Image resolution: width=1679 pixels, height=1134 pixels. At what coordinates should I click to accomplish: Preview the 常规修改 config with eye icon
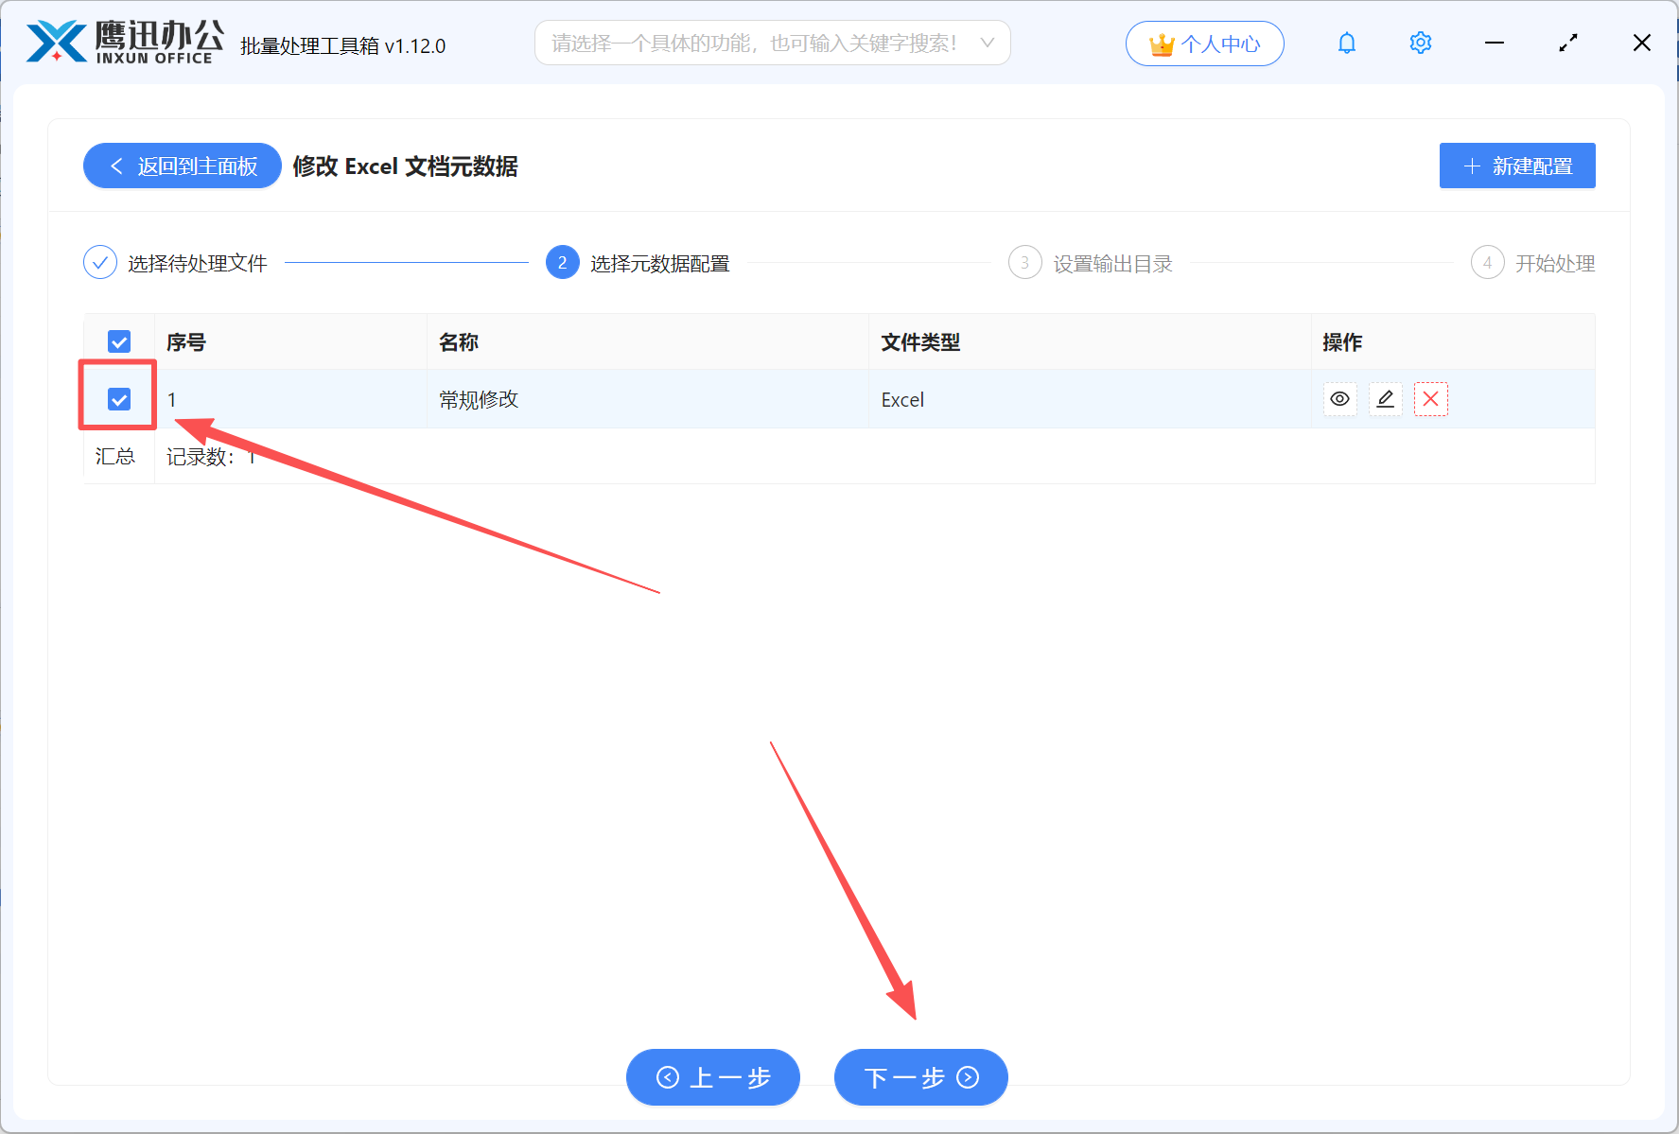1339,399
